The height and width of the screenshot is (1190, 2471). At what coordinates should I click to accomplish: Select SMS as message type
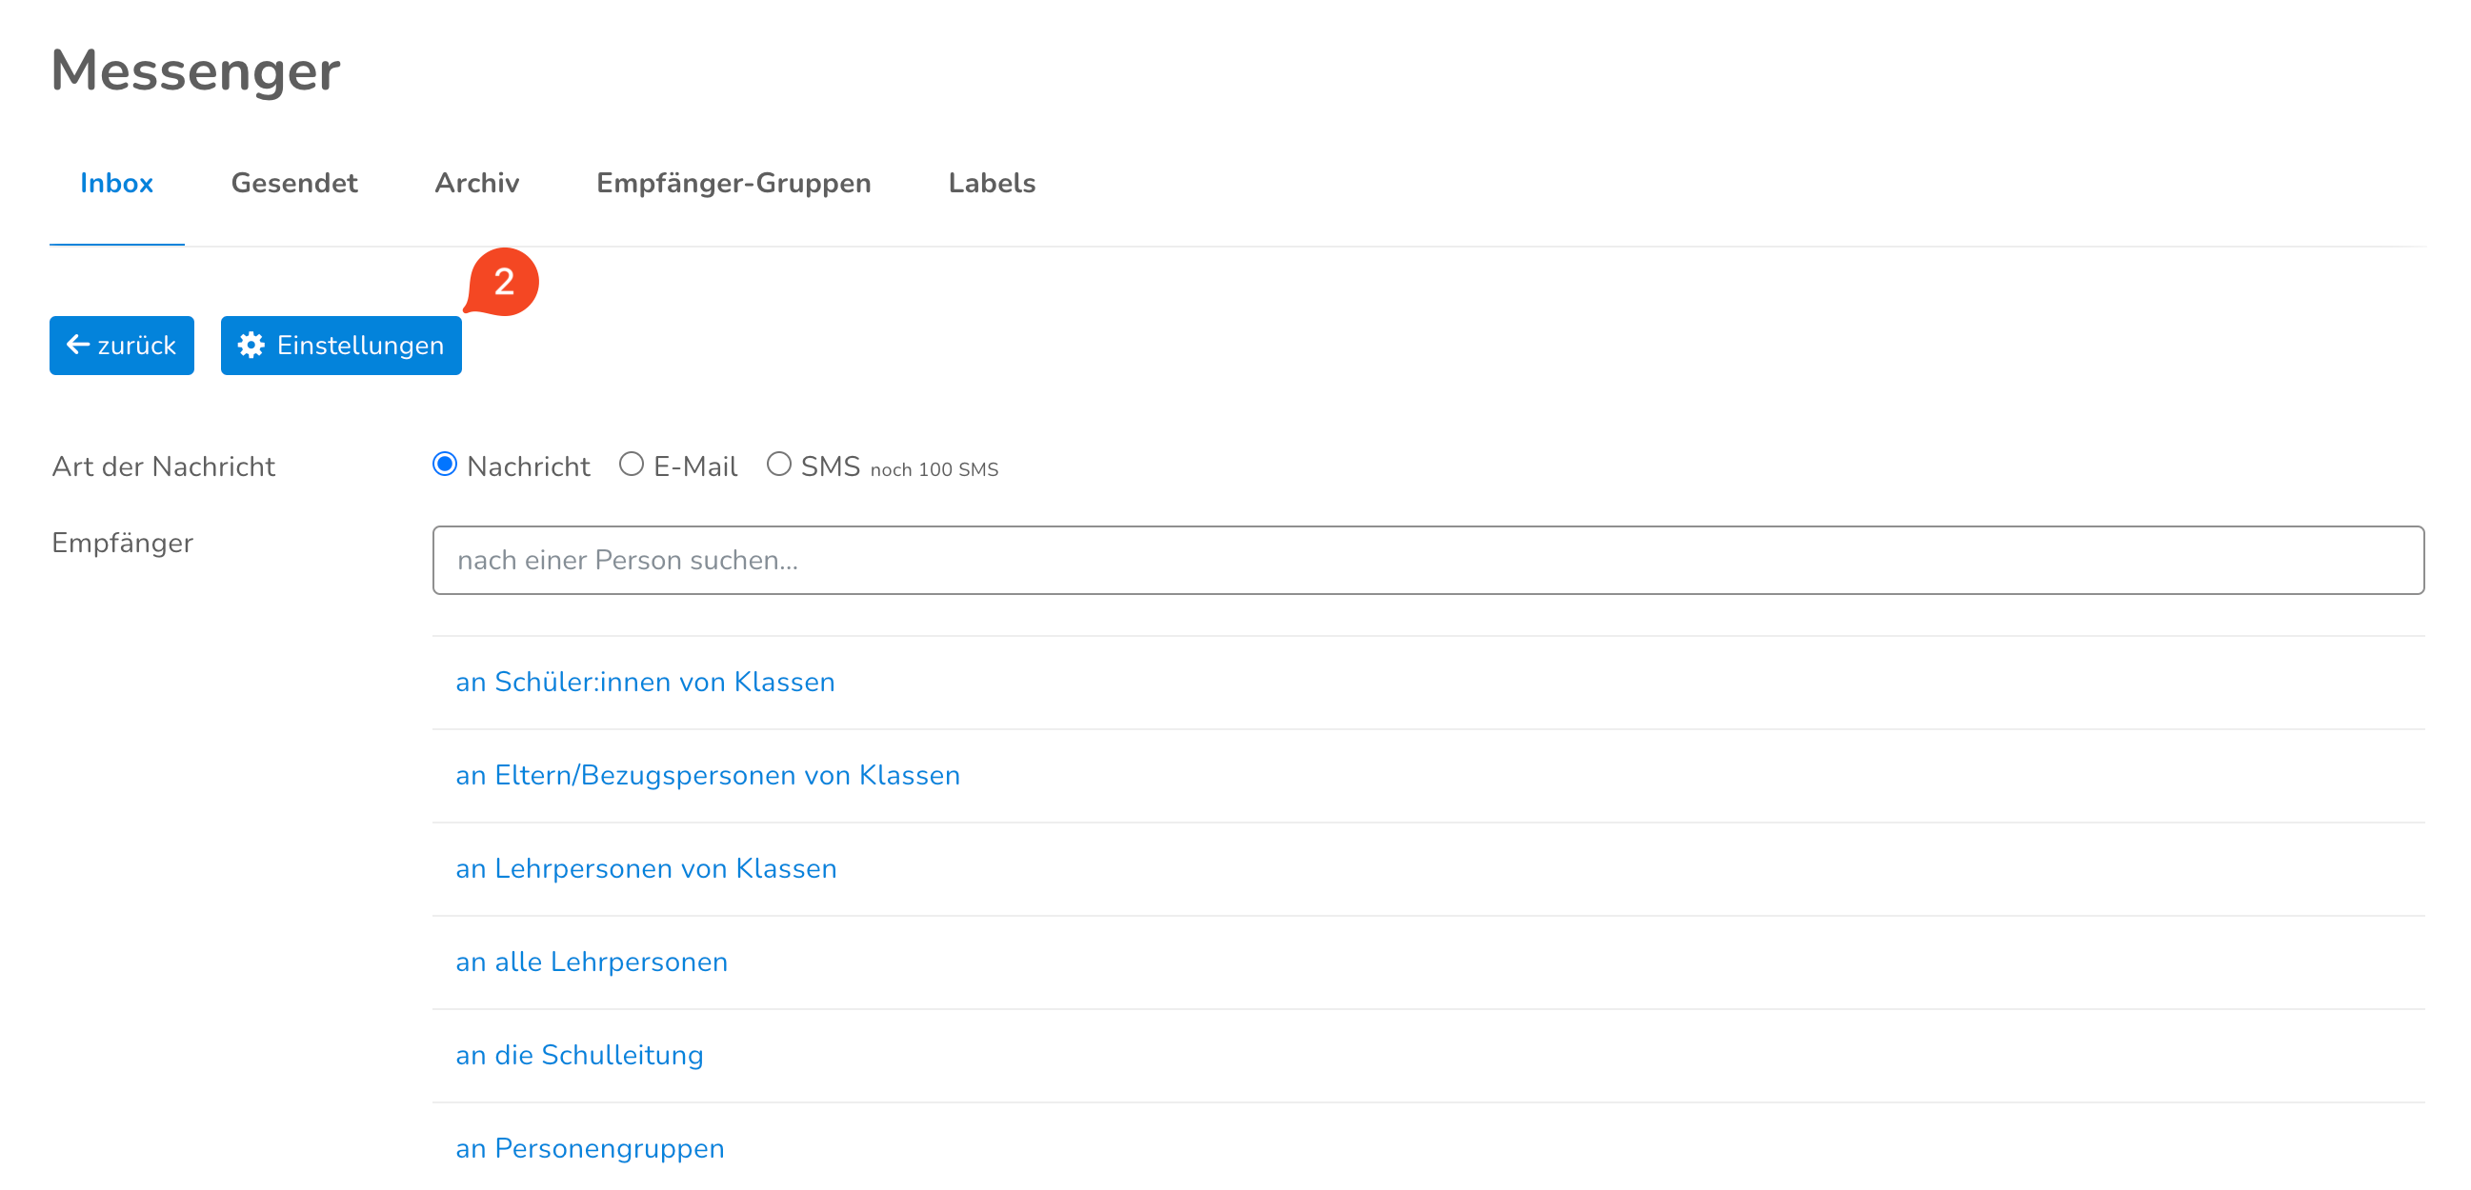pyautogui.click(x=779, y=466)
